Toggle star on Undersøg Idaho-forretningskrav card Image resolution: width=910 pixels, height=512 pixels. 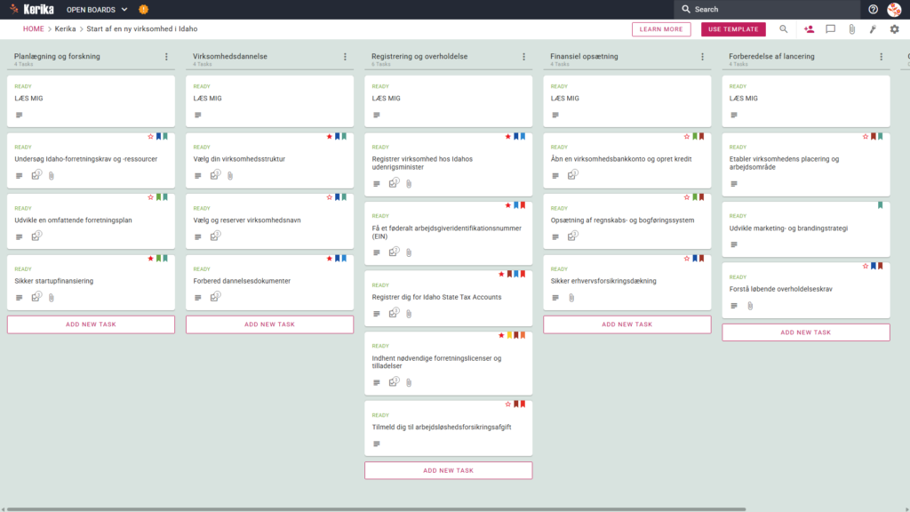150,136
